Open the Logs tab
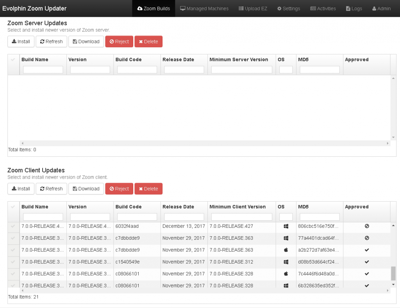Image resolution: width=400 pixels, height=308 pixels. click(354, 9)
